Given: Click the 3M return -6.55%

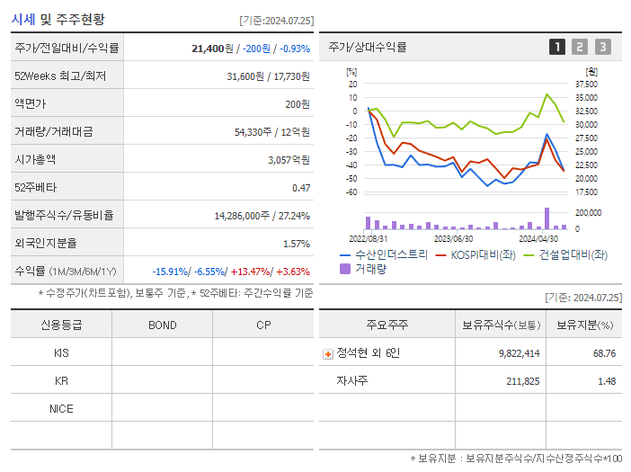Looking at the screenshot, I should coord(209,272).
